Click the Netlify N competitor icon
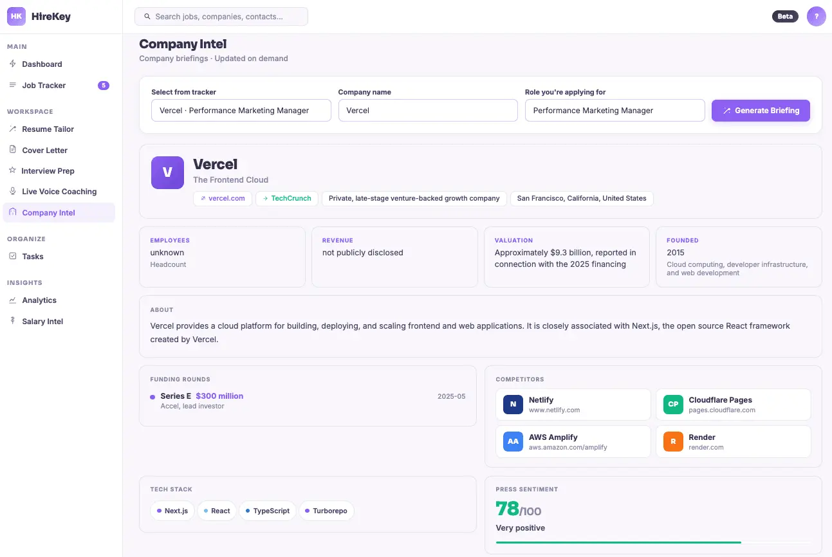 pos(513,405)
